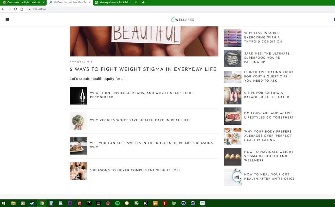The image size is (335, 207).
Task: Open the orange play media taskbar icon
Action: [x=23, y=203]
